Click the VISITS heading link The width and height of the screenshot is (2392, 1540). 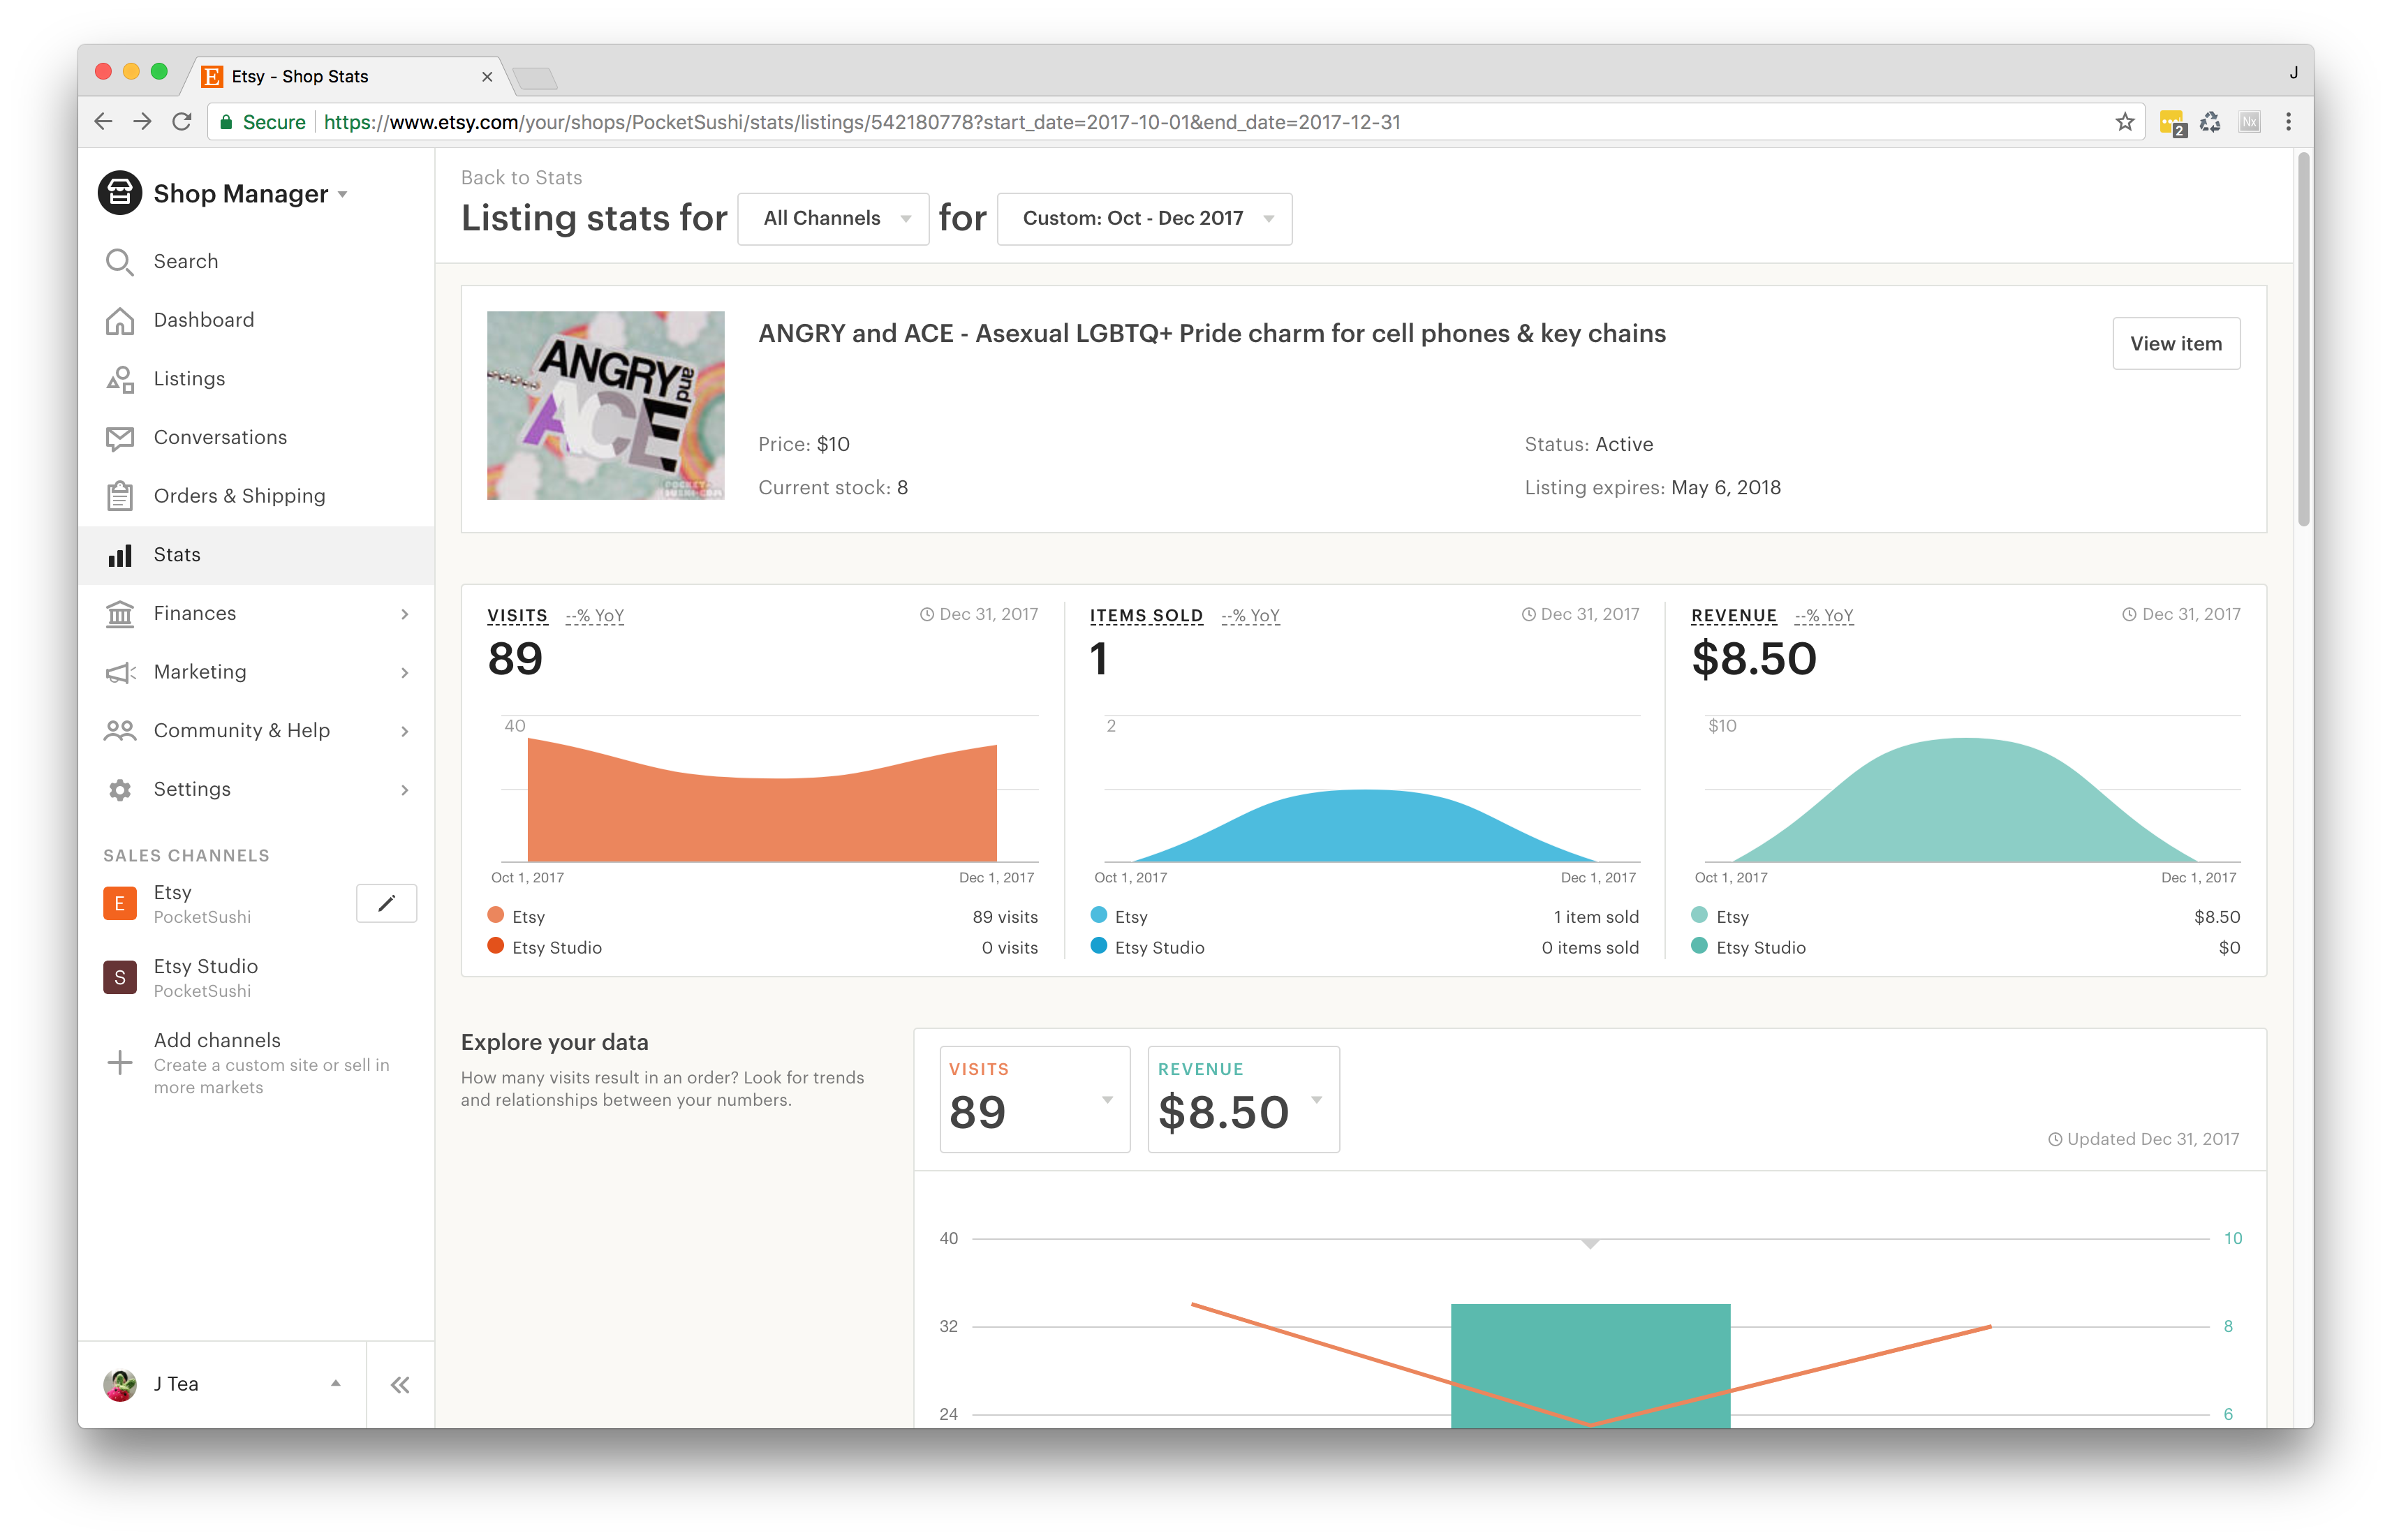click(517, 616)
